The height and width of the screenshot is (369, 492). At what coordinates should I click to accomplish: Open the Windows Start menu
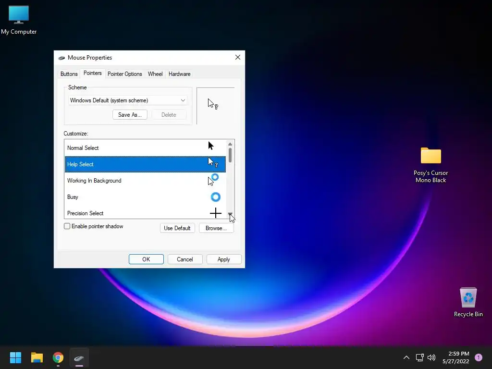15,357
